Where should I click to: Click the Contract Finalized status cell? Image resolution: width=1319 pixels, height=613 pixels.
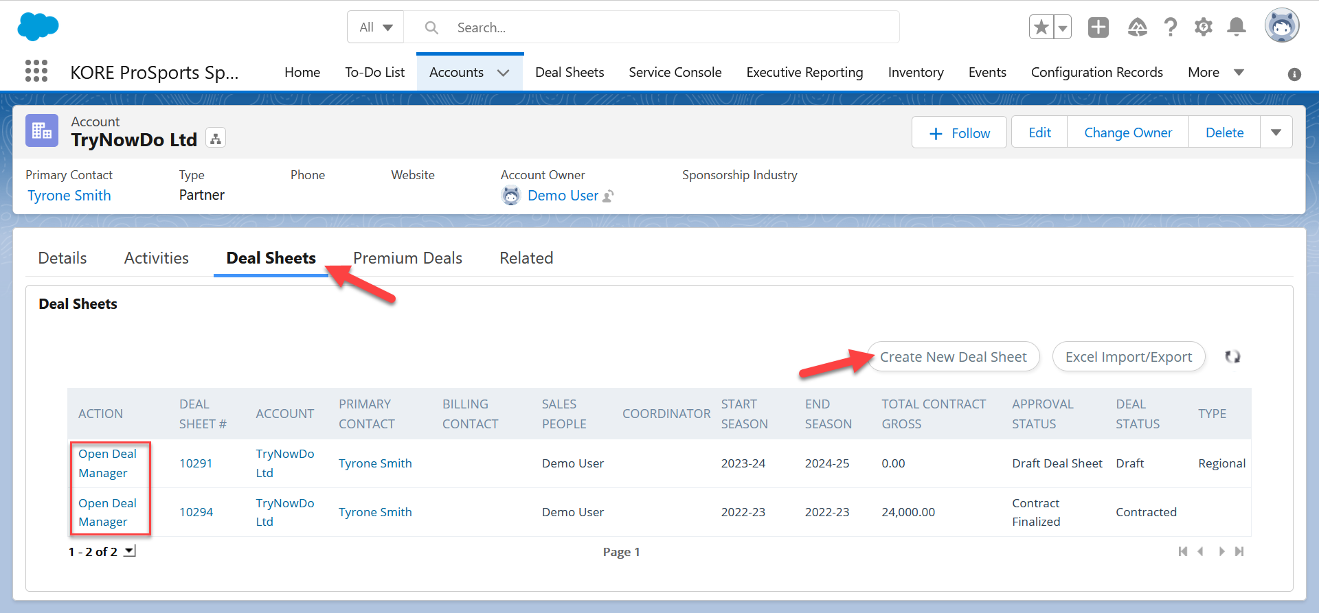[1036, 512]
